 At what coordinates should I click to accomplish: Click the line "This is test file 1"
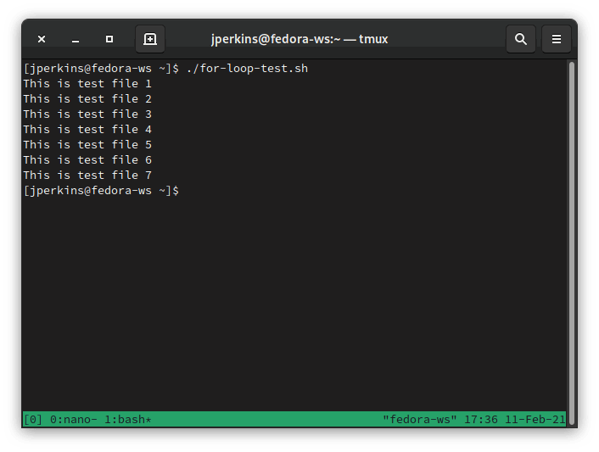point(87,83)
